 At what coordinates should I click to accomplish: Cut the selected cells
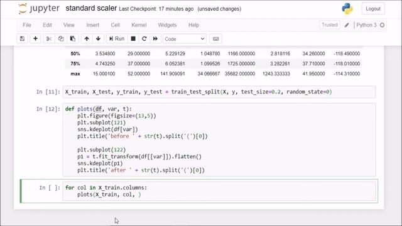pos(49,39)
